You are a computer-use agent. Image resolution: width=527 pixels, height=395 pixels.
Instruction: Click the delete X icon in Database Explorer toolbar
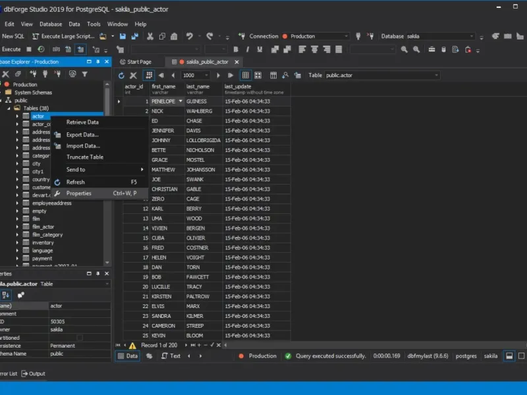click(5, 74)
